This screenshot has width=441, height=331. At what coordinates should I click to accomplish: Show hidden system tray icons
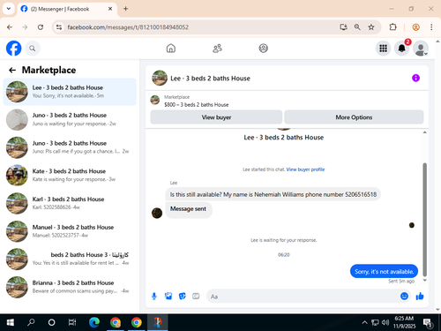[364, 323]
